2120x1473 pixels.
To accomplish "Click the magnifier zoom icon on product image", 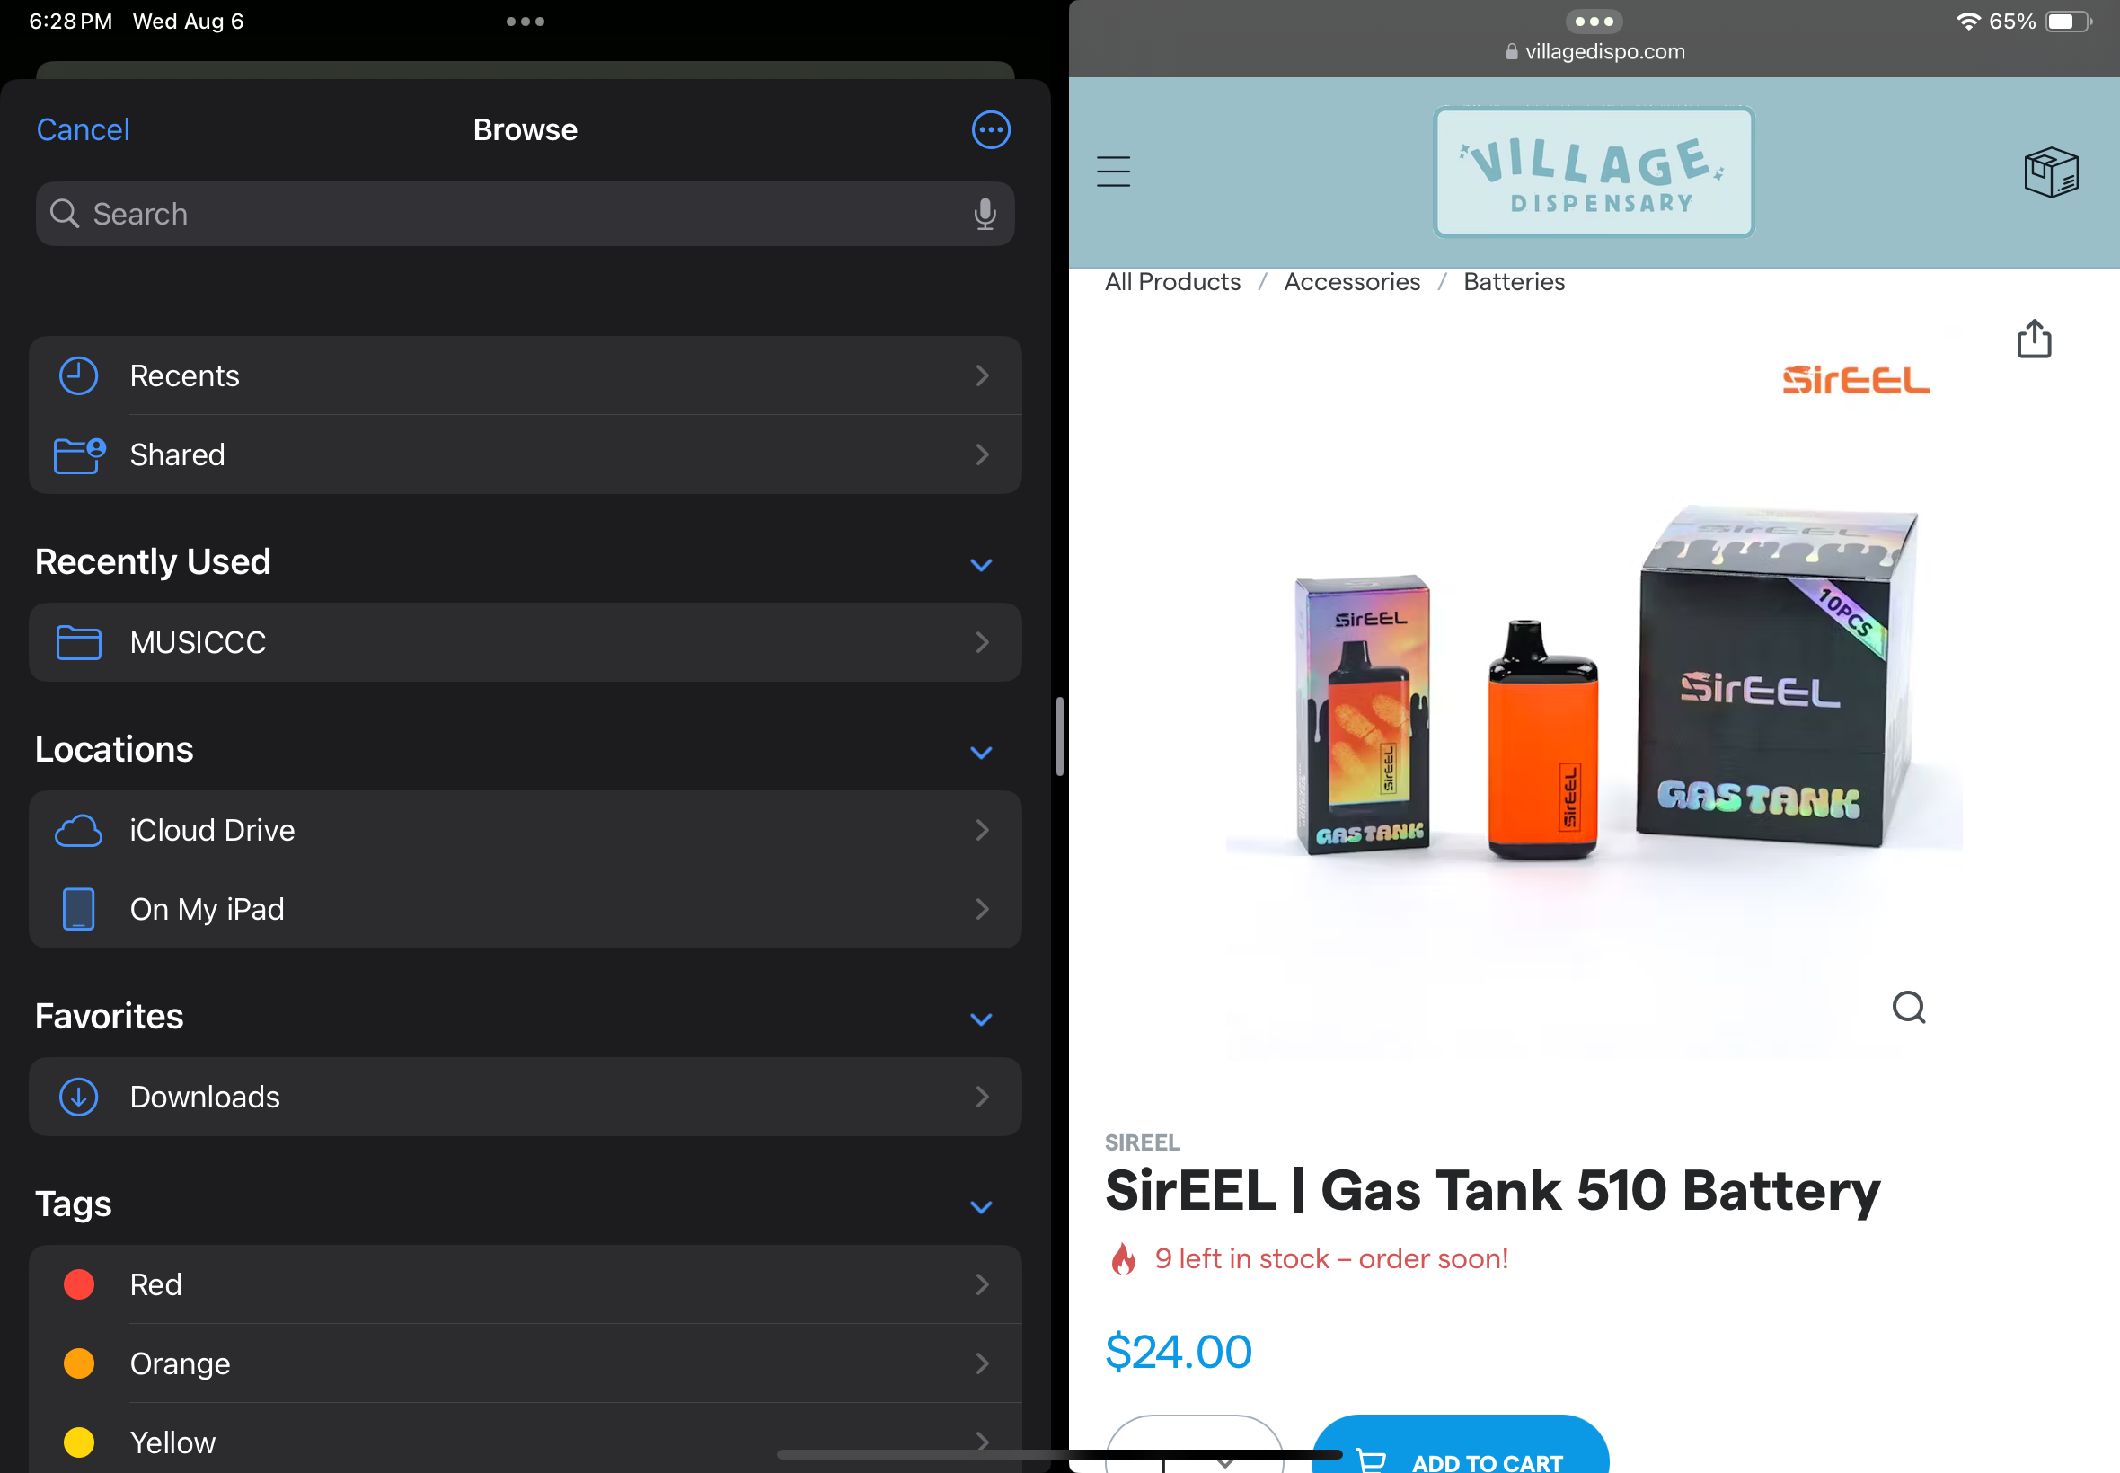I will tap(1908, 1007).
